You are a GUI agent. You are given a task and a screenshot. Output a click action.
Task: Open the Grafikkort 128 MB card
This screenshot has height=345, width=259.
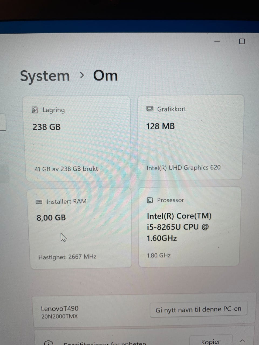click(x=190, y=137)
